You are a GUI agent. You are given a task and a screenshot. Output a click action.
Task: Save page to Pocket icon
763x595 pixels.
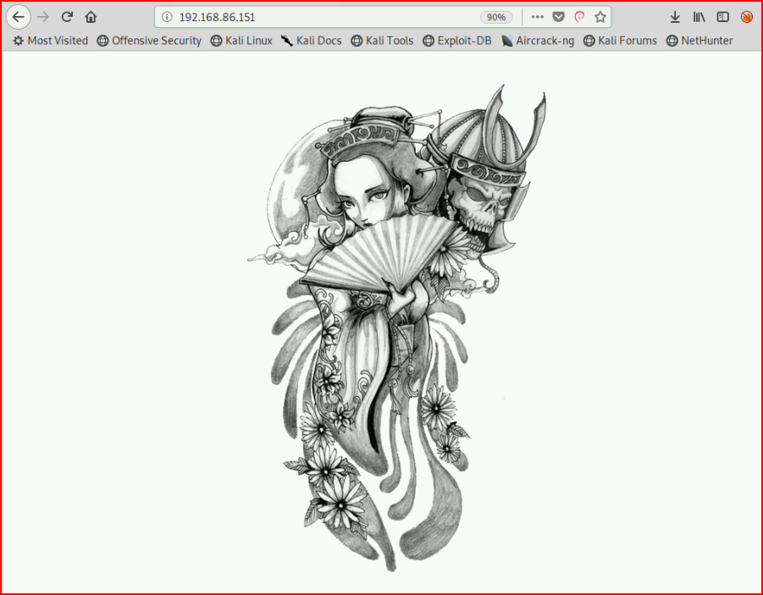[x=558, y=17]
